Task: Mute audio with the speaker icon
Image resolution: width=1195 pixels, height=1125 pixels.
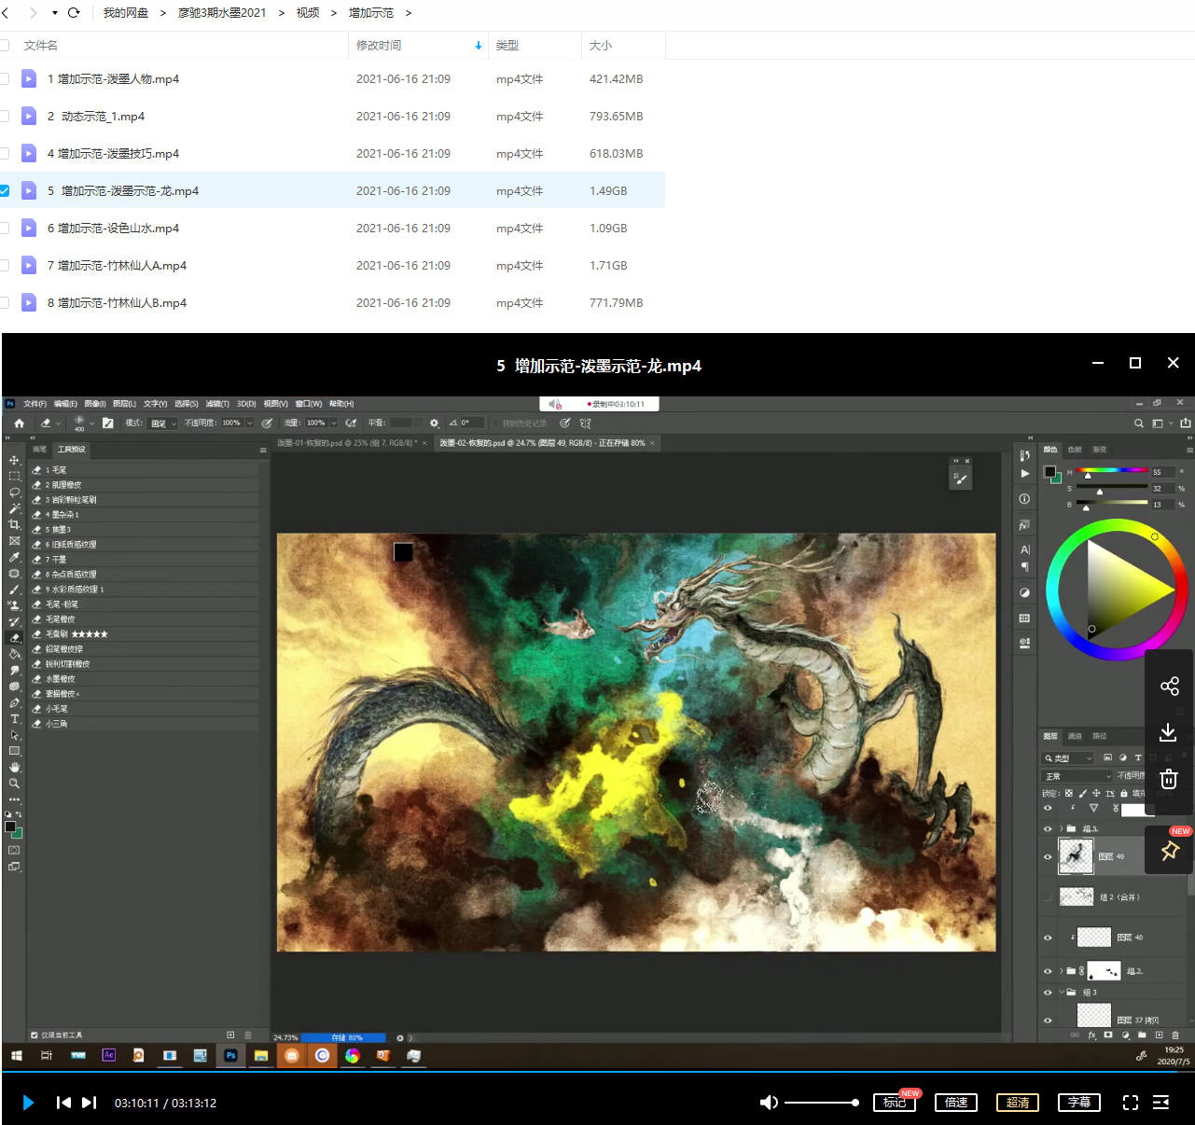Action: (768, 1103)
